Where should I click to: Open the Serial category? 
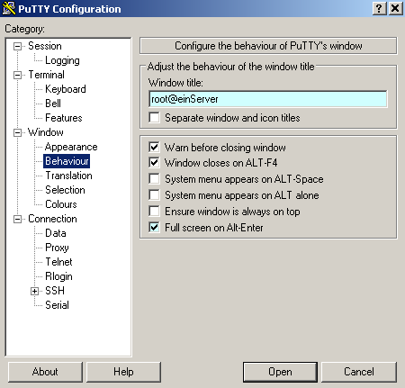click(57, 305)
